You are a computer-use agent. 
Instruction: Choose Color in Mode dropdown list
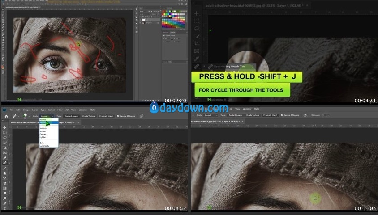[x=49, y=143]
